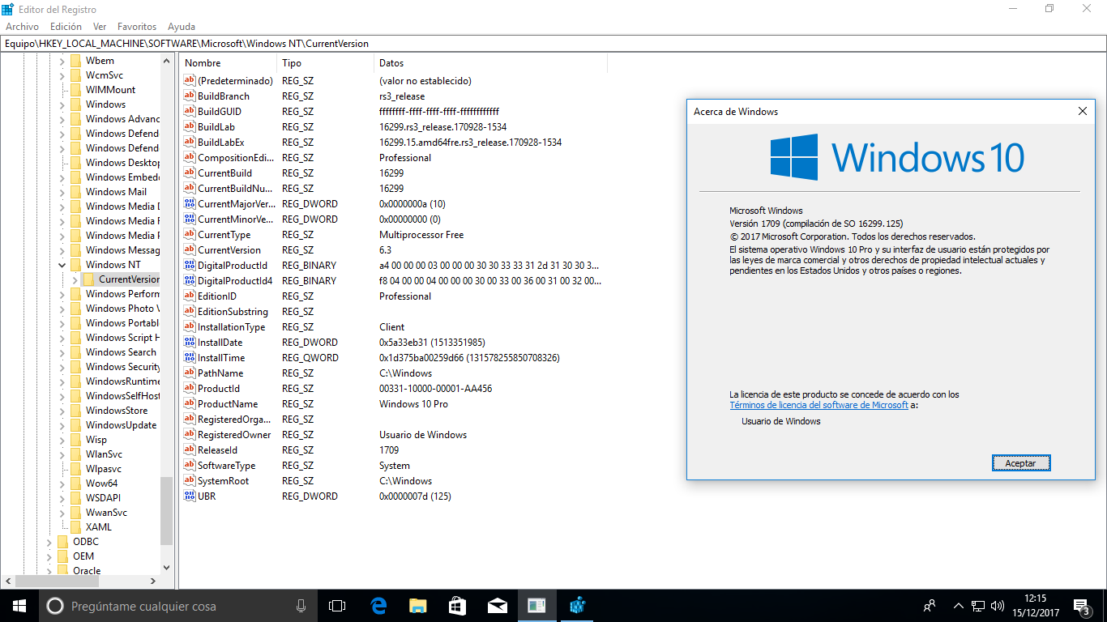Click the ReleaseId string value icon
The image size is (1107, 622).
tap(190, 450)
